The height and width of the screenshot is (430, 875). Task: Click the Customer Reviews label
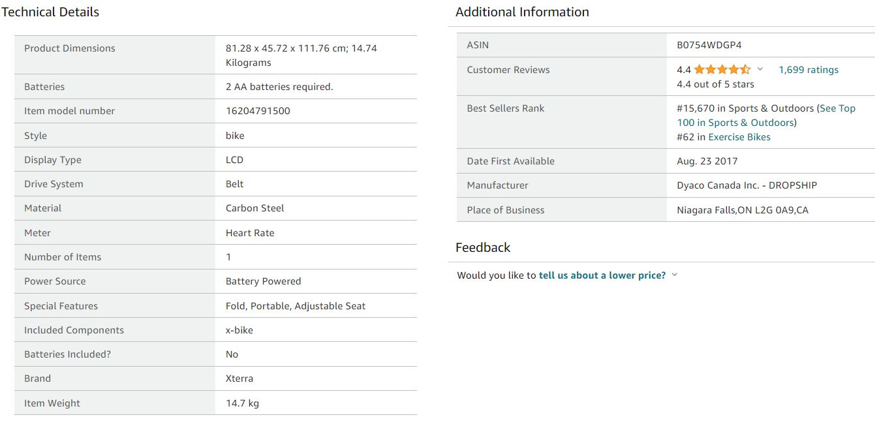pos(508,70)
